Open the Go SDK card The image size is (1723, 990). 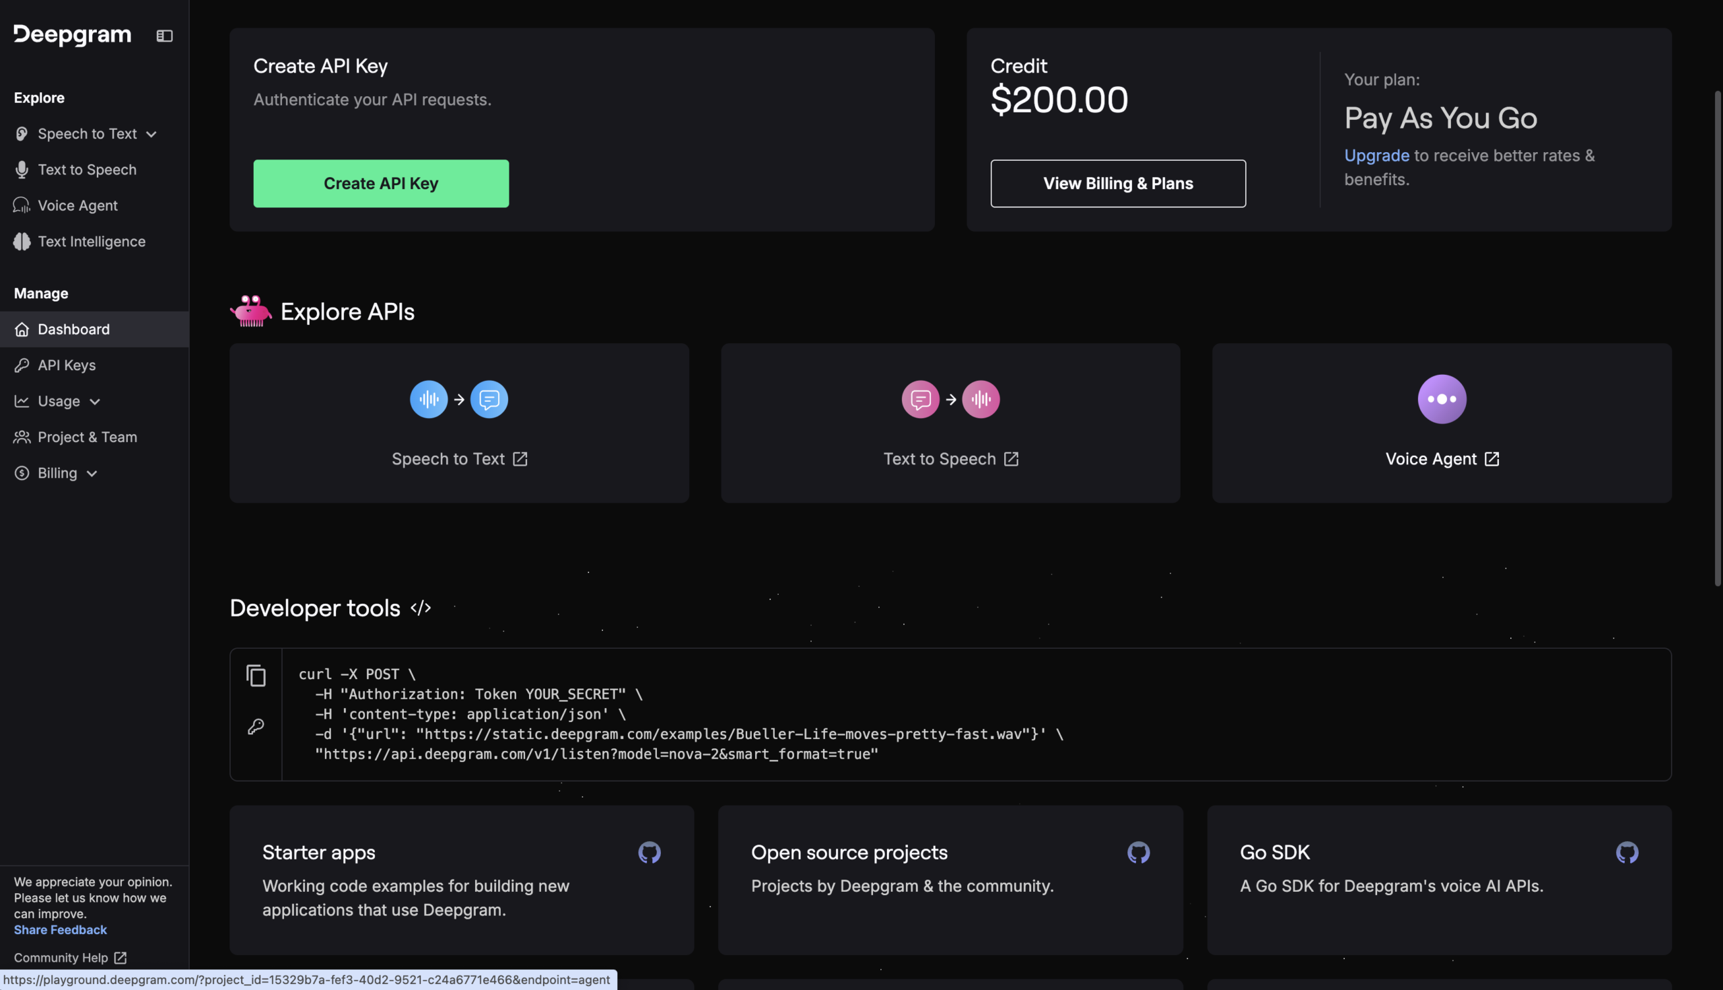coord(1440,880)
